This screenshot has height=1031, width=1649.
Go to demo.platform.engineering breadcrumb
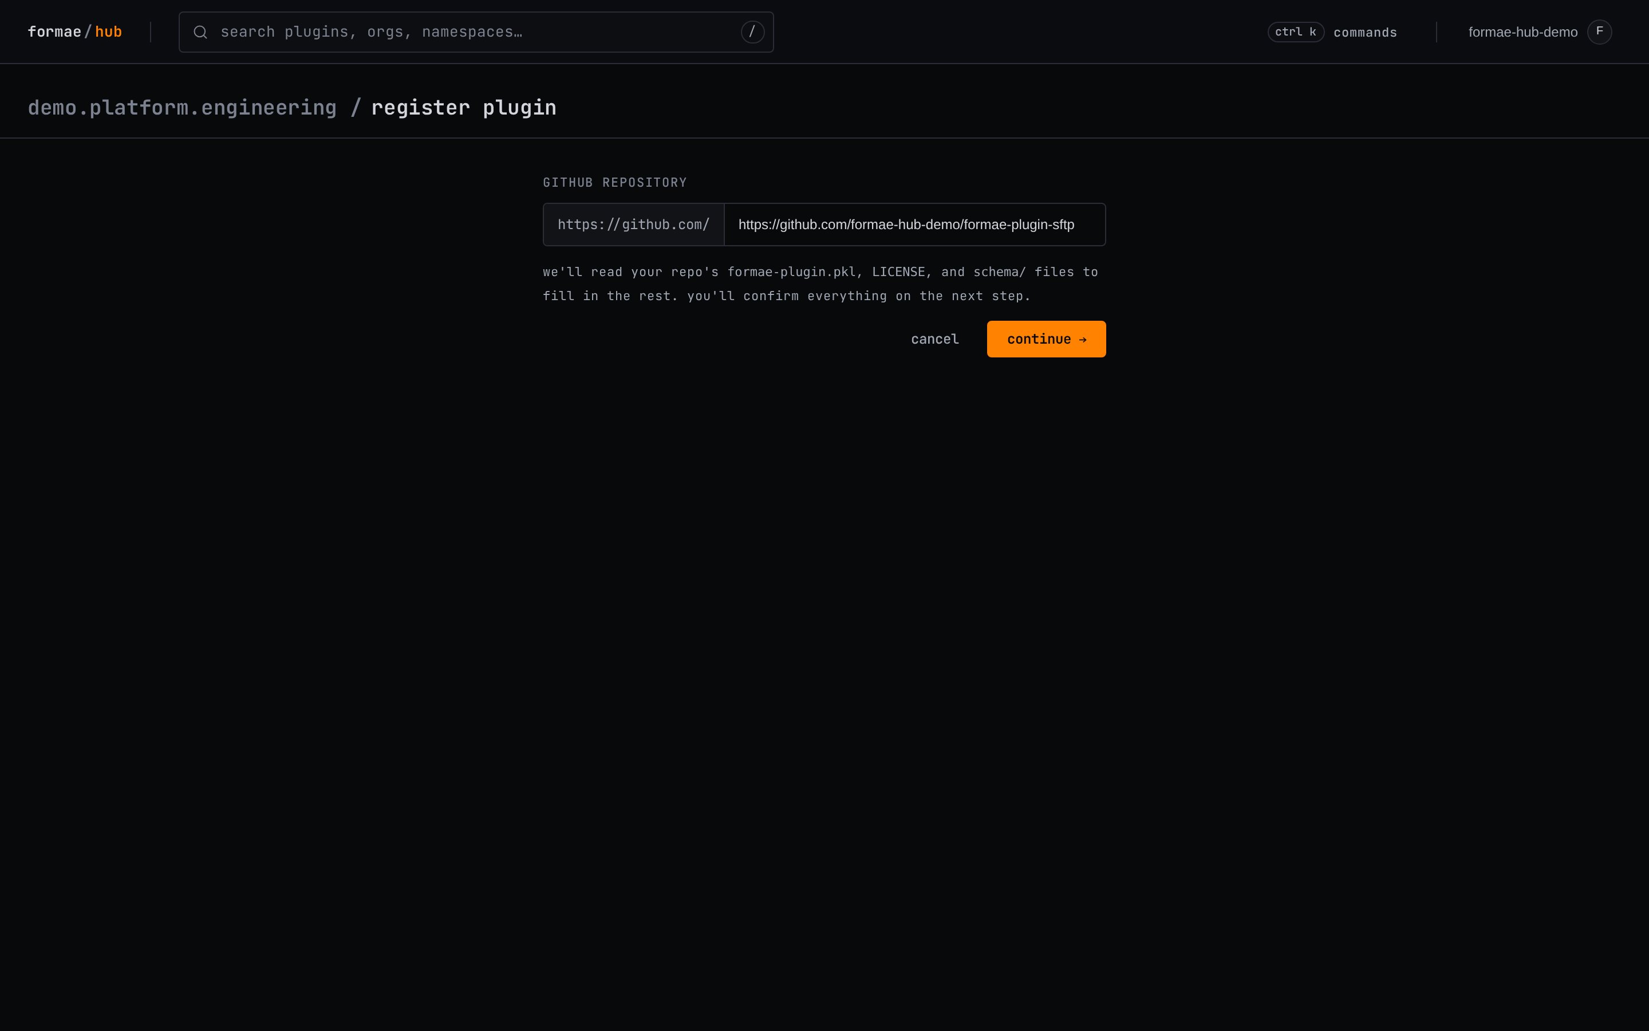182,108
